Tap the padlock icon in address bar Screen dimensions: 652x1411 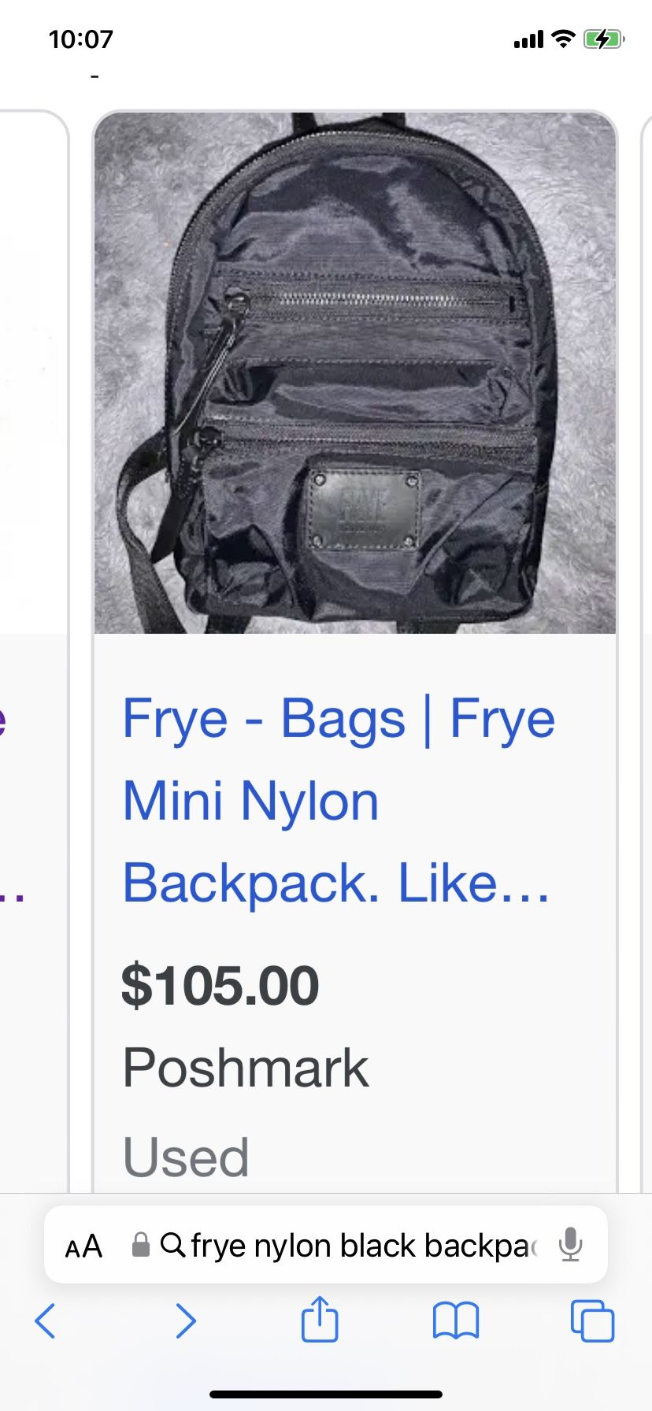coord(141,1245)
